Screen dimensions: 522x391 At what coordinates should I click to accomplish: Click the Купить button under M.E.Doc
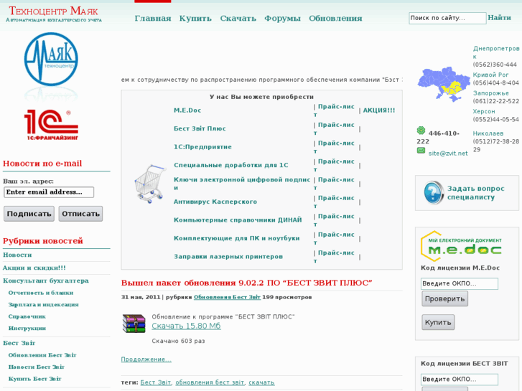click(x=438, y=322)
